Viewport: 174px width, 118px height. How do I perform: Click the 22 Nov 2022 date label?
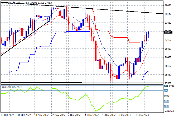[x=58, y=115]
